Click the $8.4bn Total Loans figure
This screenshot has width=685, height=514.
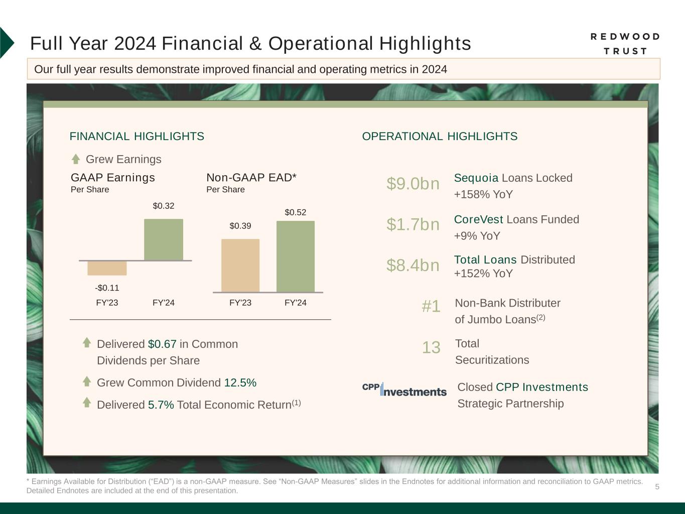[413, 266]
